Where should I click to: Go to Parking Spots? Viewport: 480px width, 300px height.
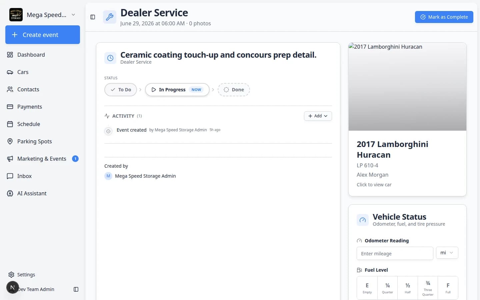tap(43, 141)
